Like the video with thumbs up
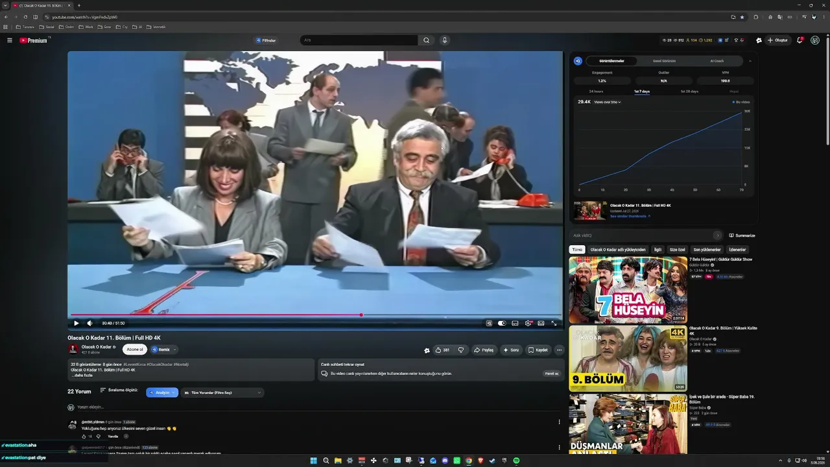Screen dimensions: 830x467 point(443,350)
